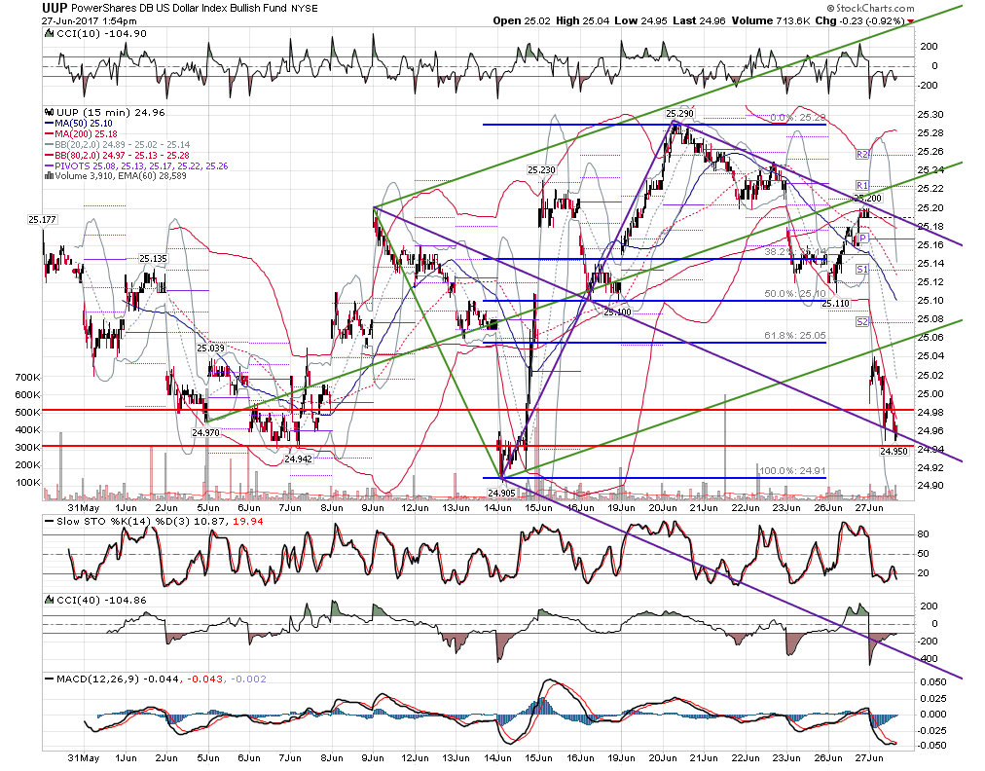Click the 25.290 peak price label
985x771 pixels.
[x=679, y=114]
